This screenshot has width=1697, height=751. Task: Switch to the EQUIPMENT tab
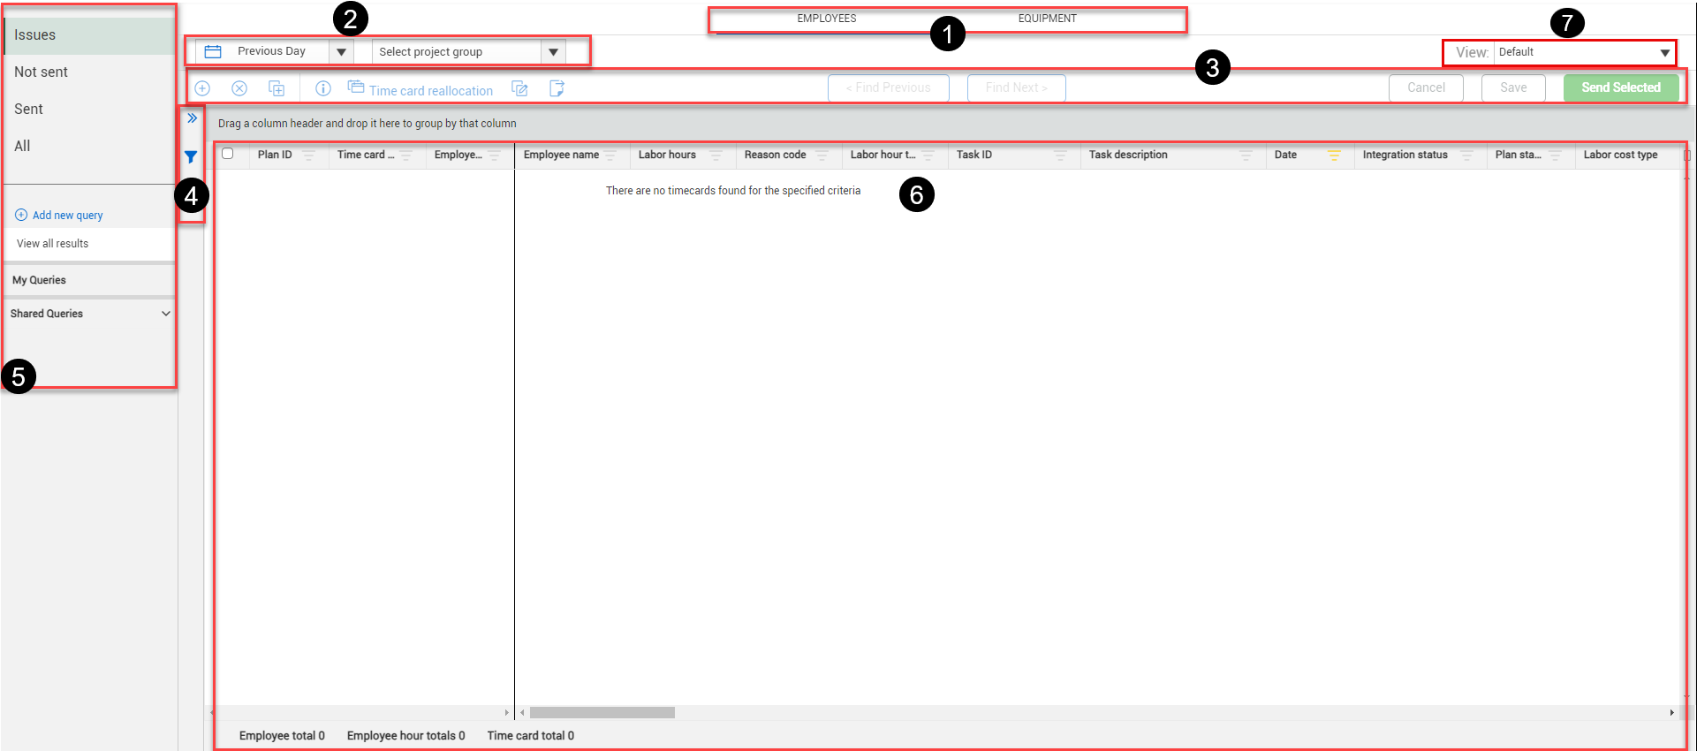point(1048,19)
